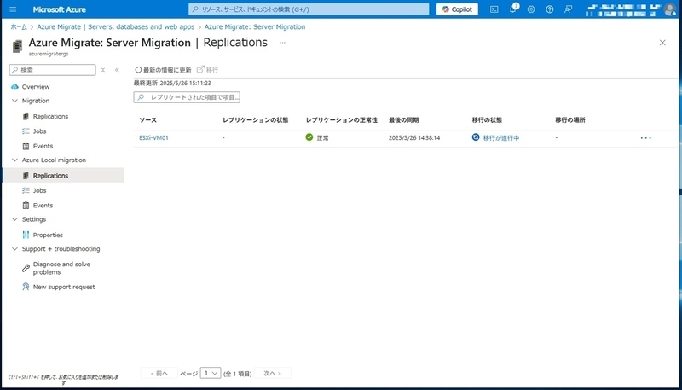Click the sidebar expand/collapse-all arrows icon
Viewport: 682px width, 390px height.
point(103,70)
